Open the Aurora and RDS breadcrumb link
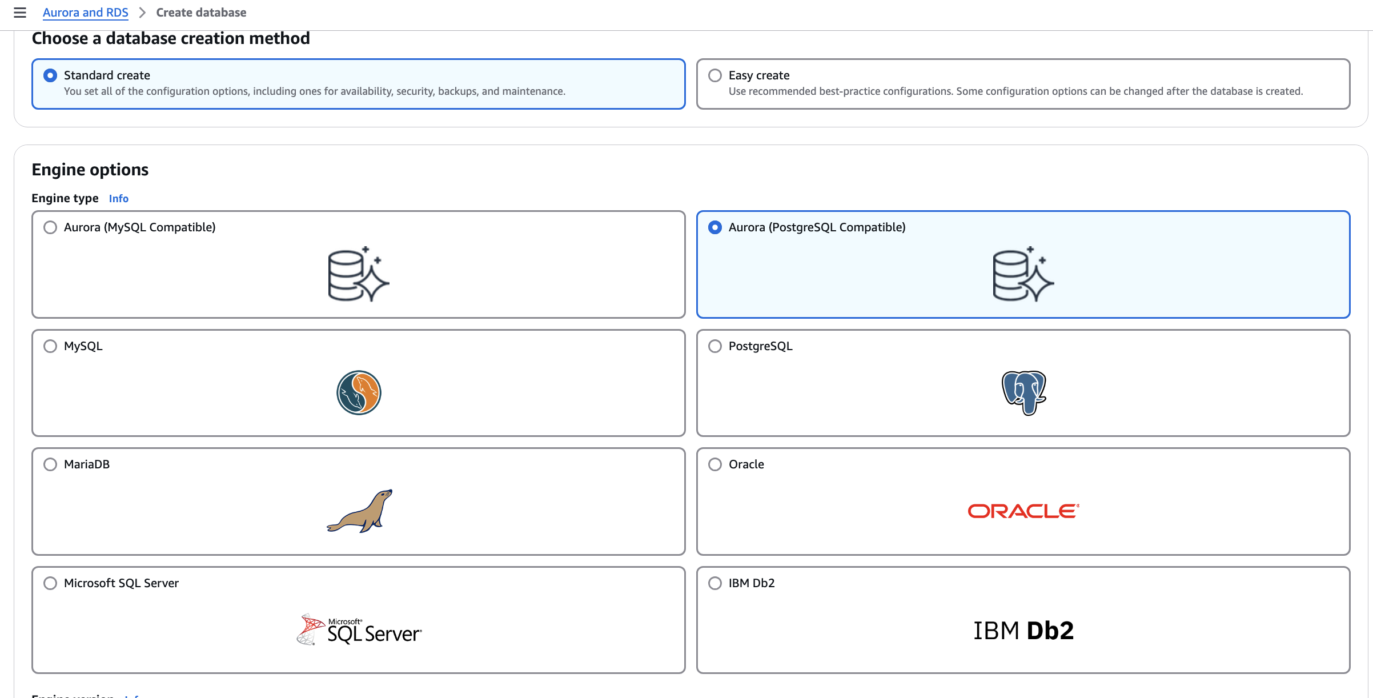The image size is (1373, 698). click(x=86, y=13)
